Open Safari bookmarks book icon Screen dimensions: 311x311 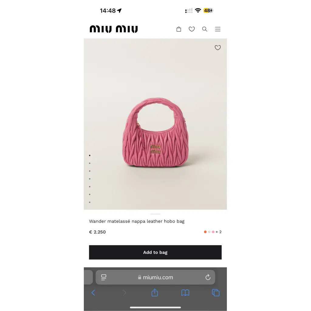click(185, 293)
